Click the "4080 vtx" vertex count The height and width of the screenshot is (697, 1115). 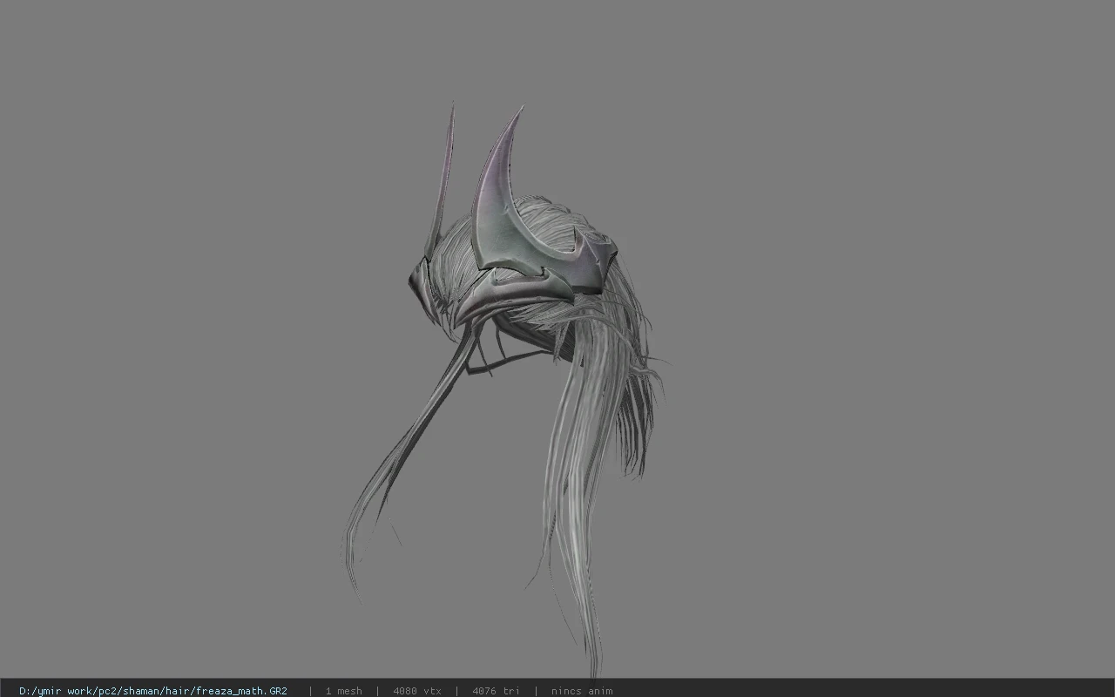click(417, 691)
